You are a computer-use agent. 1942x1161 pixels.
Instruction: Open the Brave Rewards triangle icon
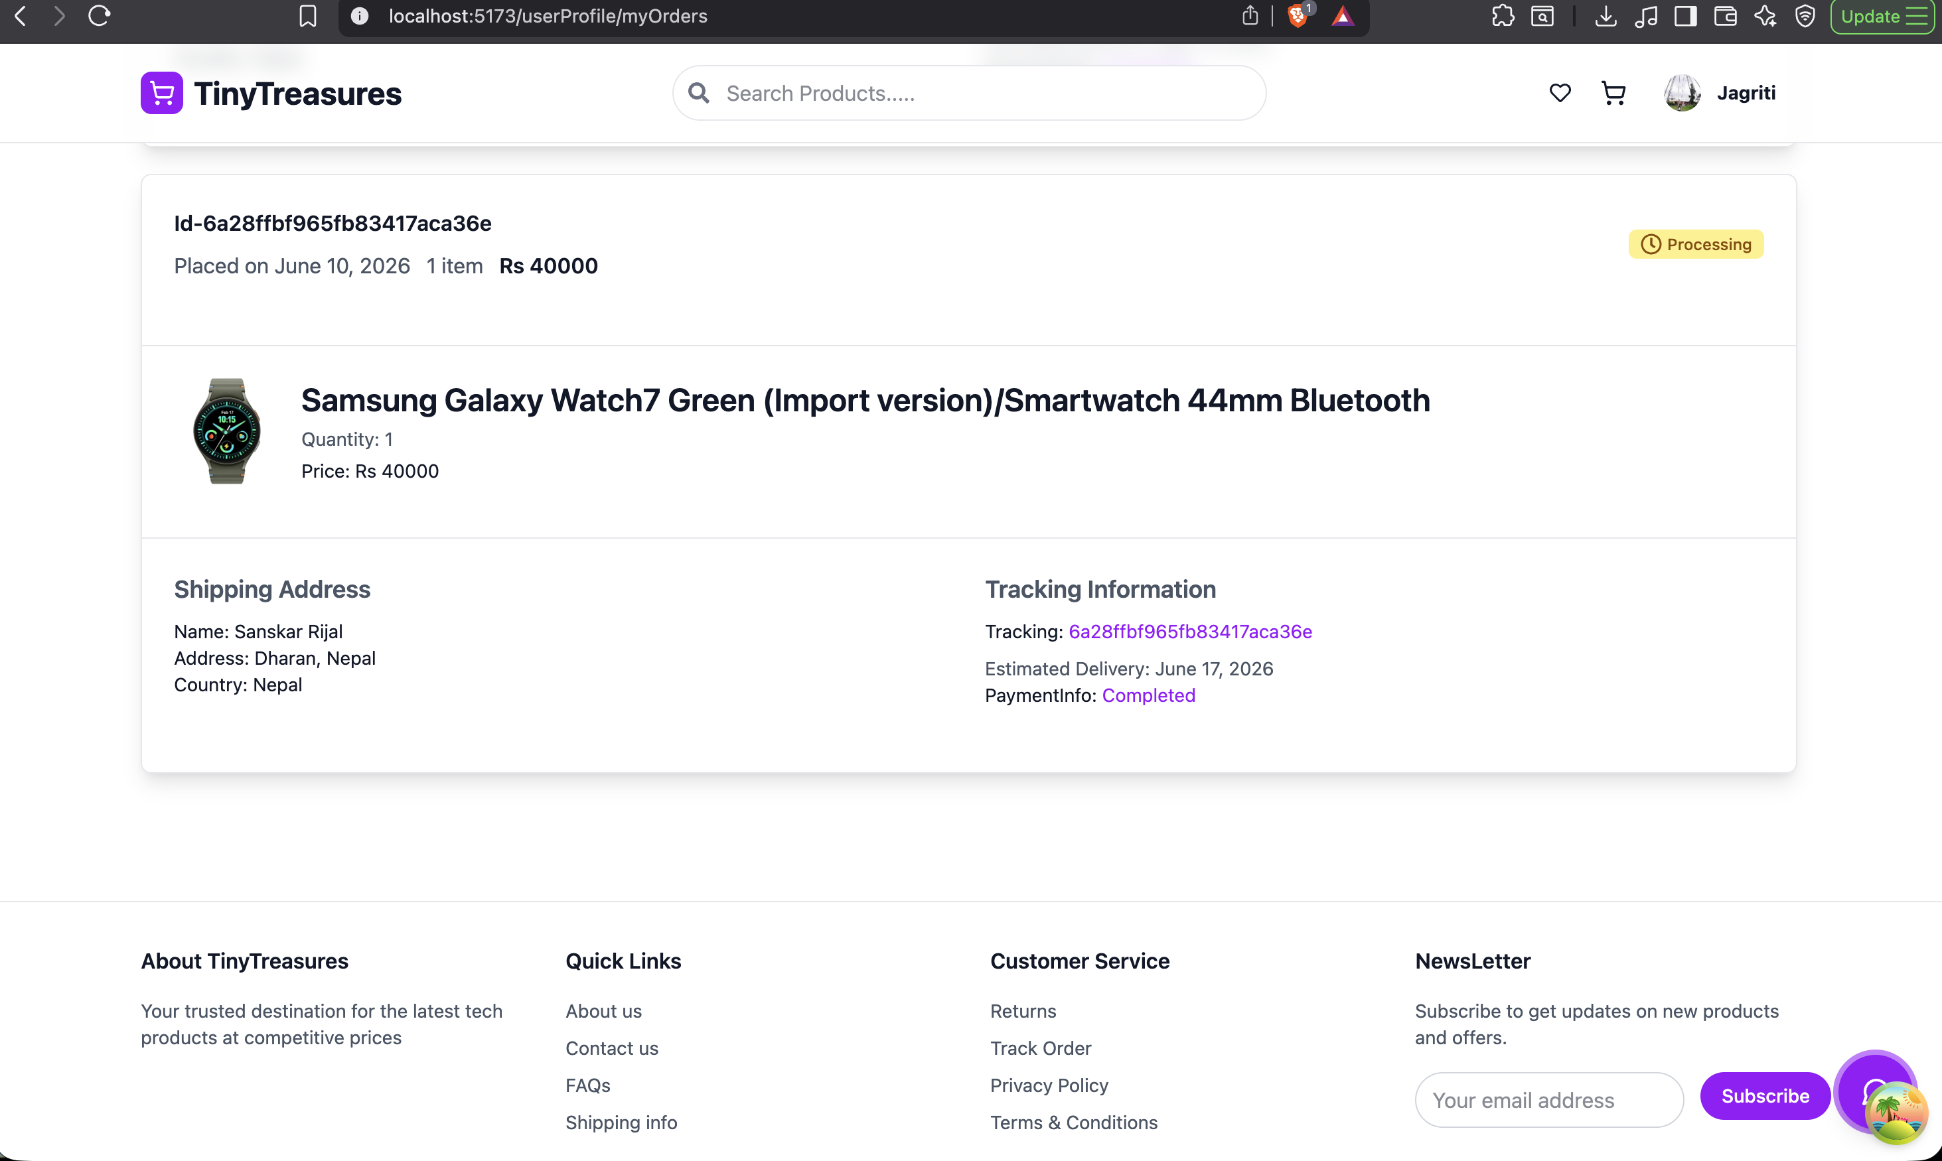1343,16
